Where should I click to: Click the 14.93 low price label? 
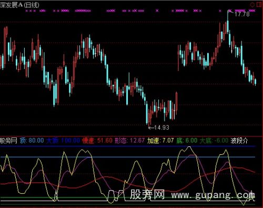pyautogui.click(x=161, y=127)
